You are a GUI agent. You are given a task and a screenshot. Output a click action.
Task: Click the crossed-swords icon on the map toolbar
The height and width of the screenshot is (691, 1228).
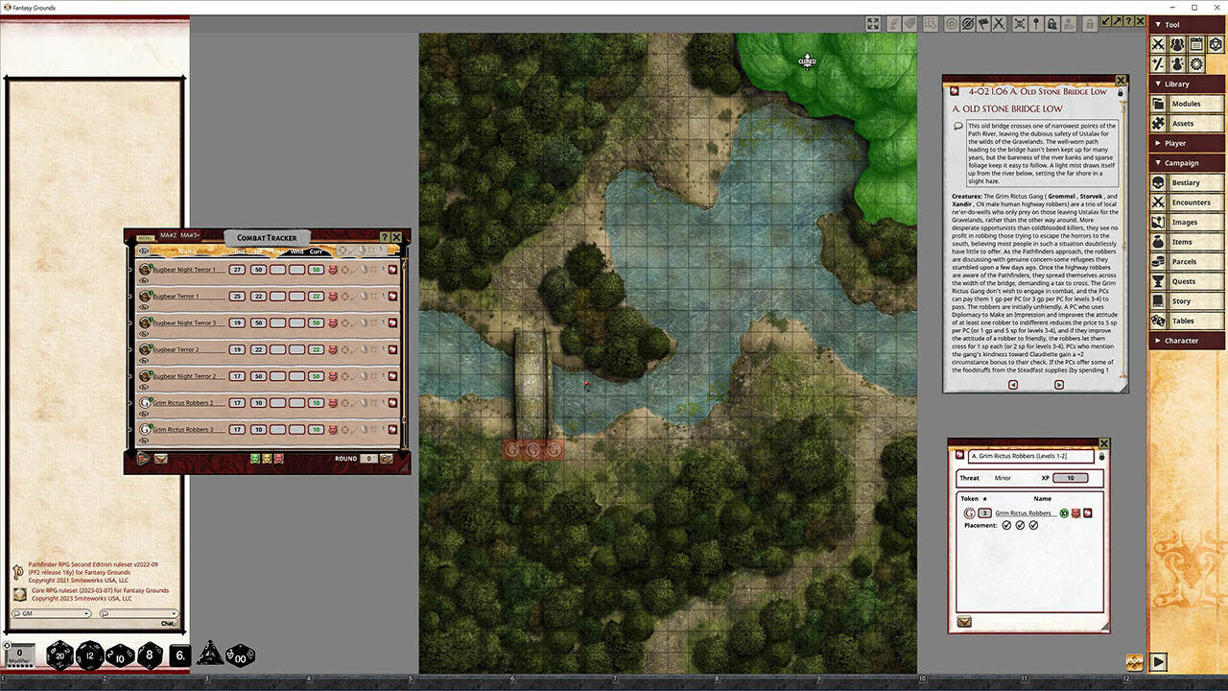(x=999, y=24)
